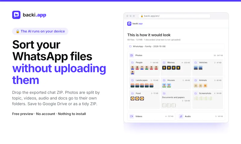Click the Audio music note icon
Viewport: 241px width, 144px height.
181,116
